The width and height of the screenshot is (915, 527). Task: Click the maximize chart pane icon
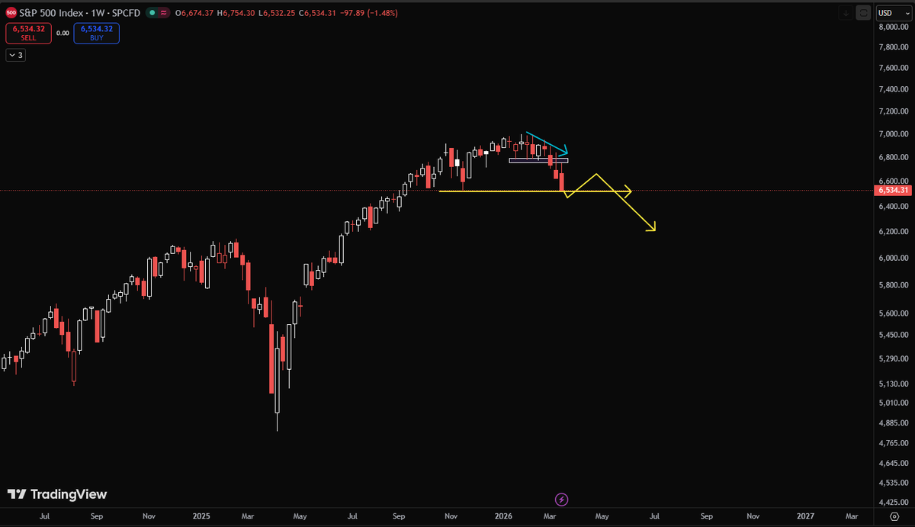[x=864, y=13]
